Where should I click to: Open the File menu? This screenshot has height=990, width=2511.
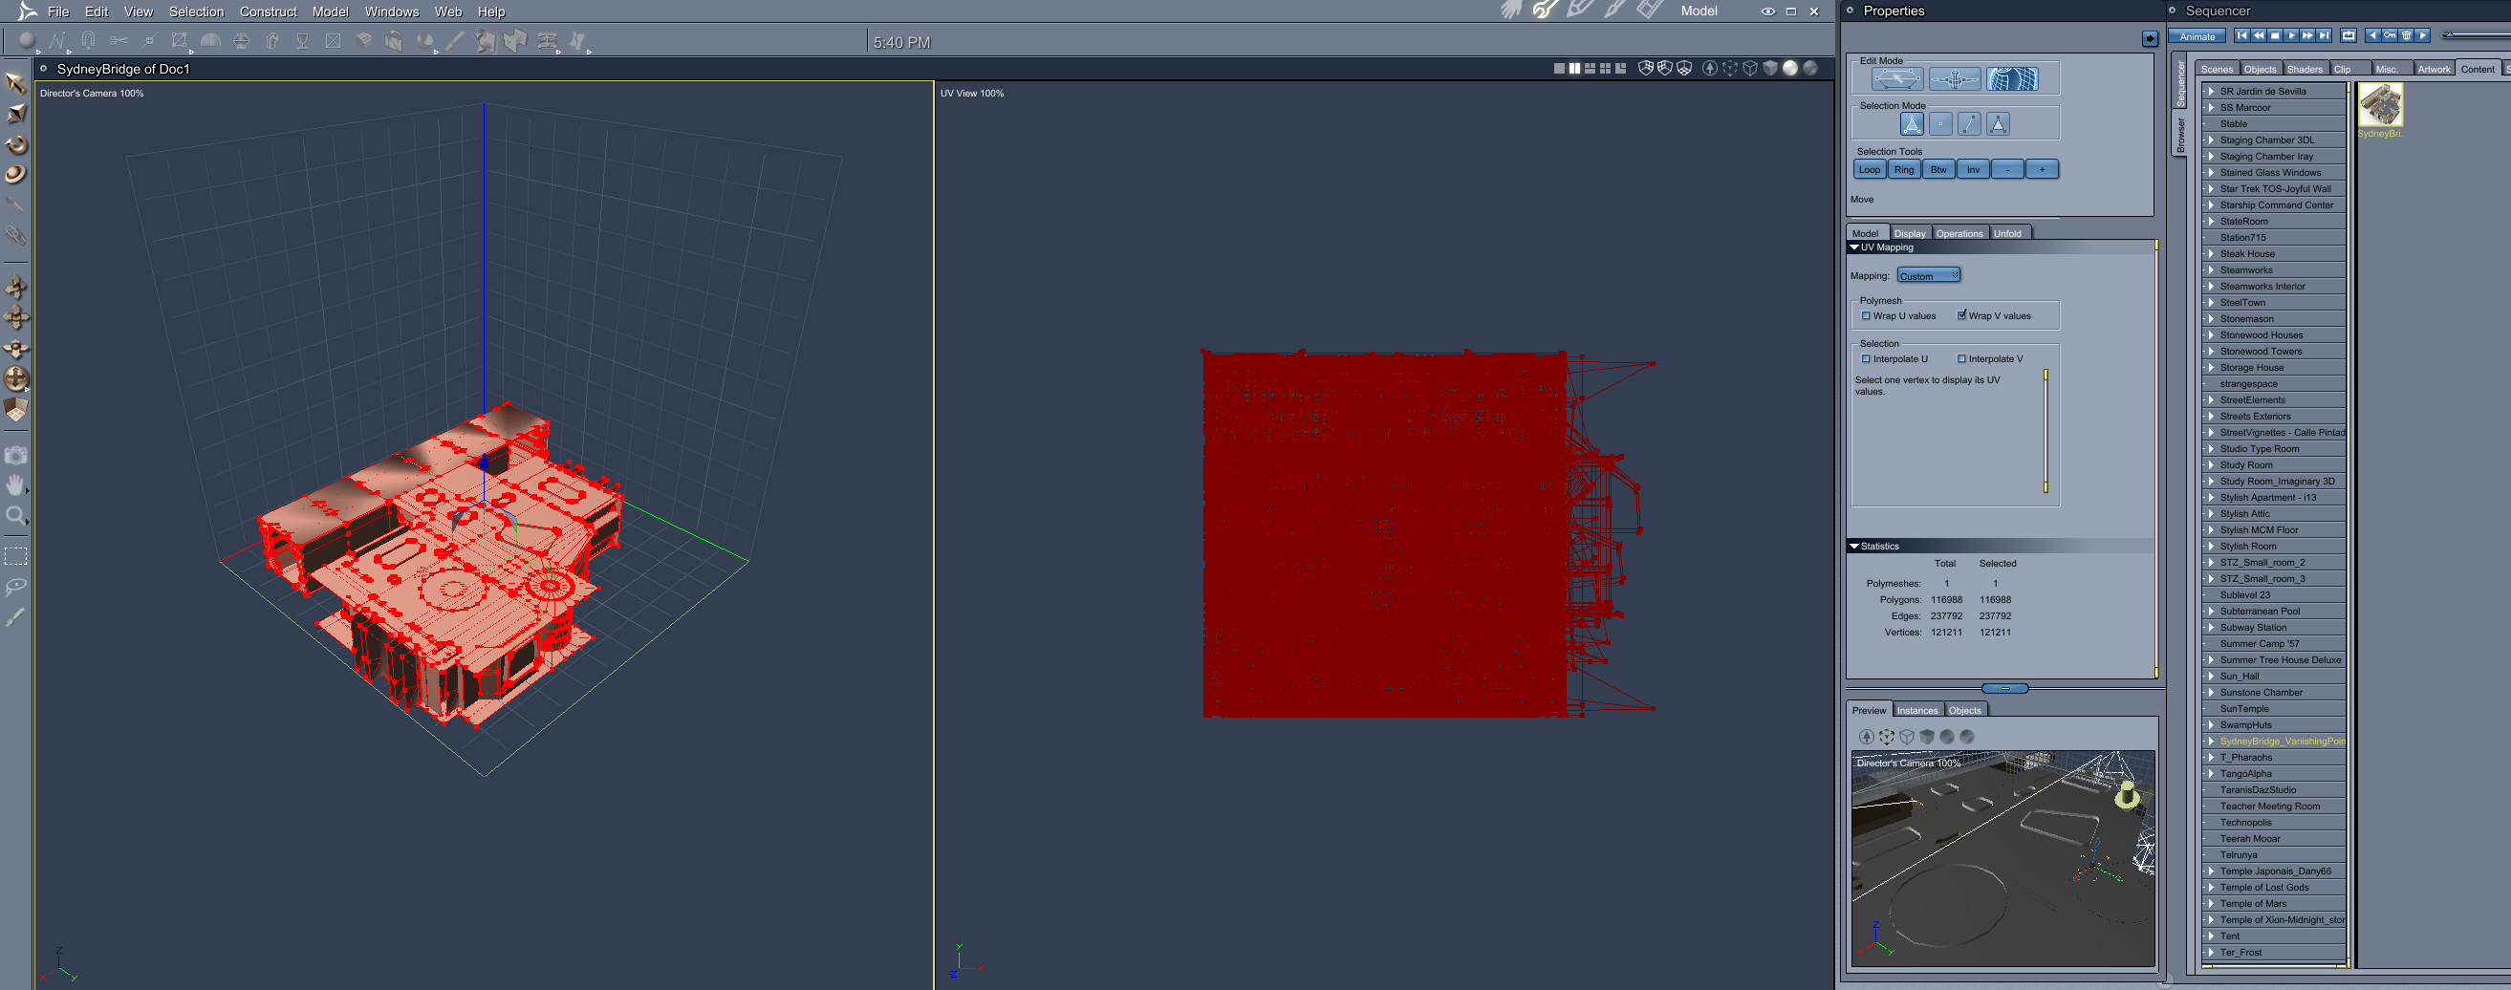(58, 11)
